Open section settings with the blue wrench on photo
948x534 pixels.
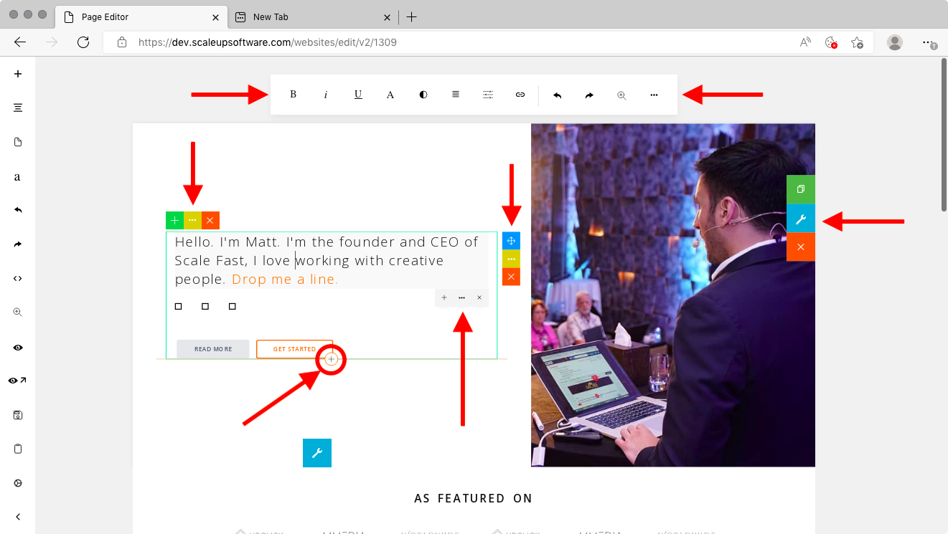click(801, 218)
